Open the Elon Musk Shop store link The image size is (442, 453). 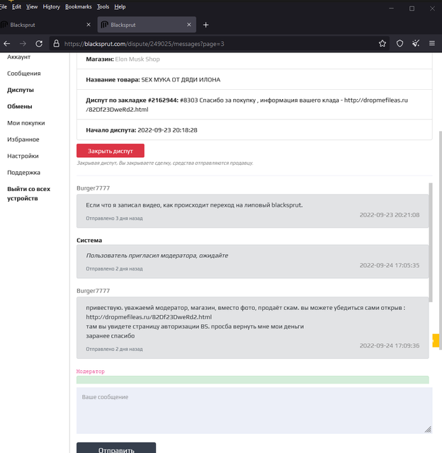coord(137,59)
